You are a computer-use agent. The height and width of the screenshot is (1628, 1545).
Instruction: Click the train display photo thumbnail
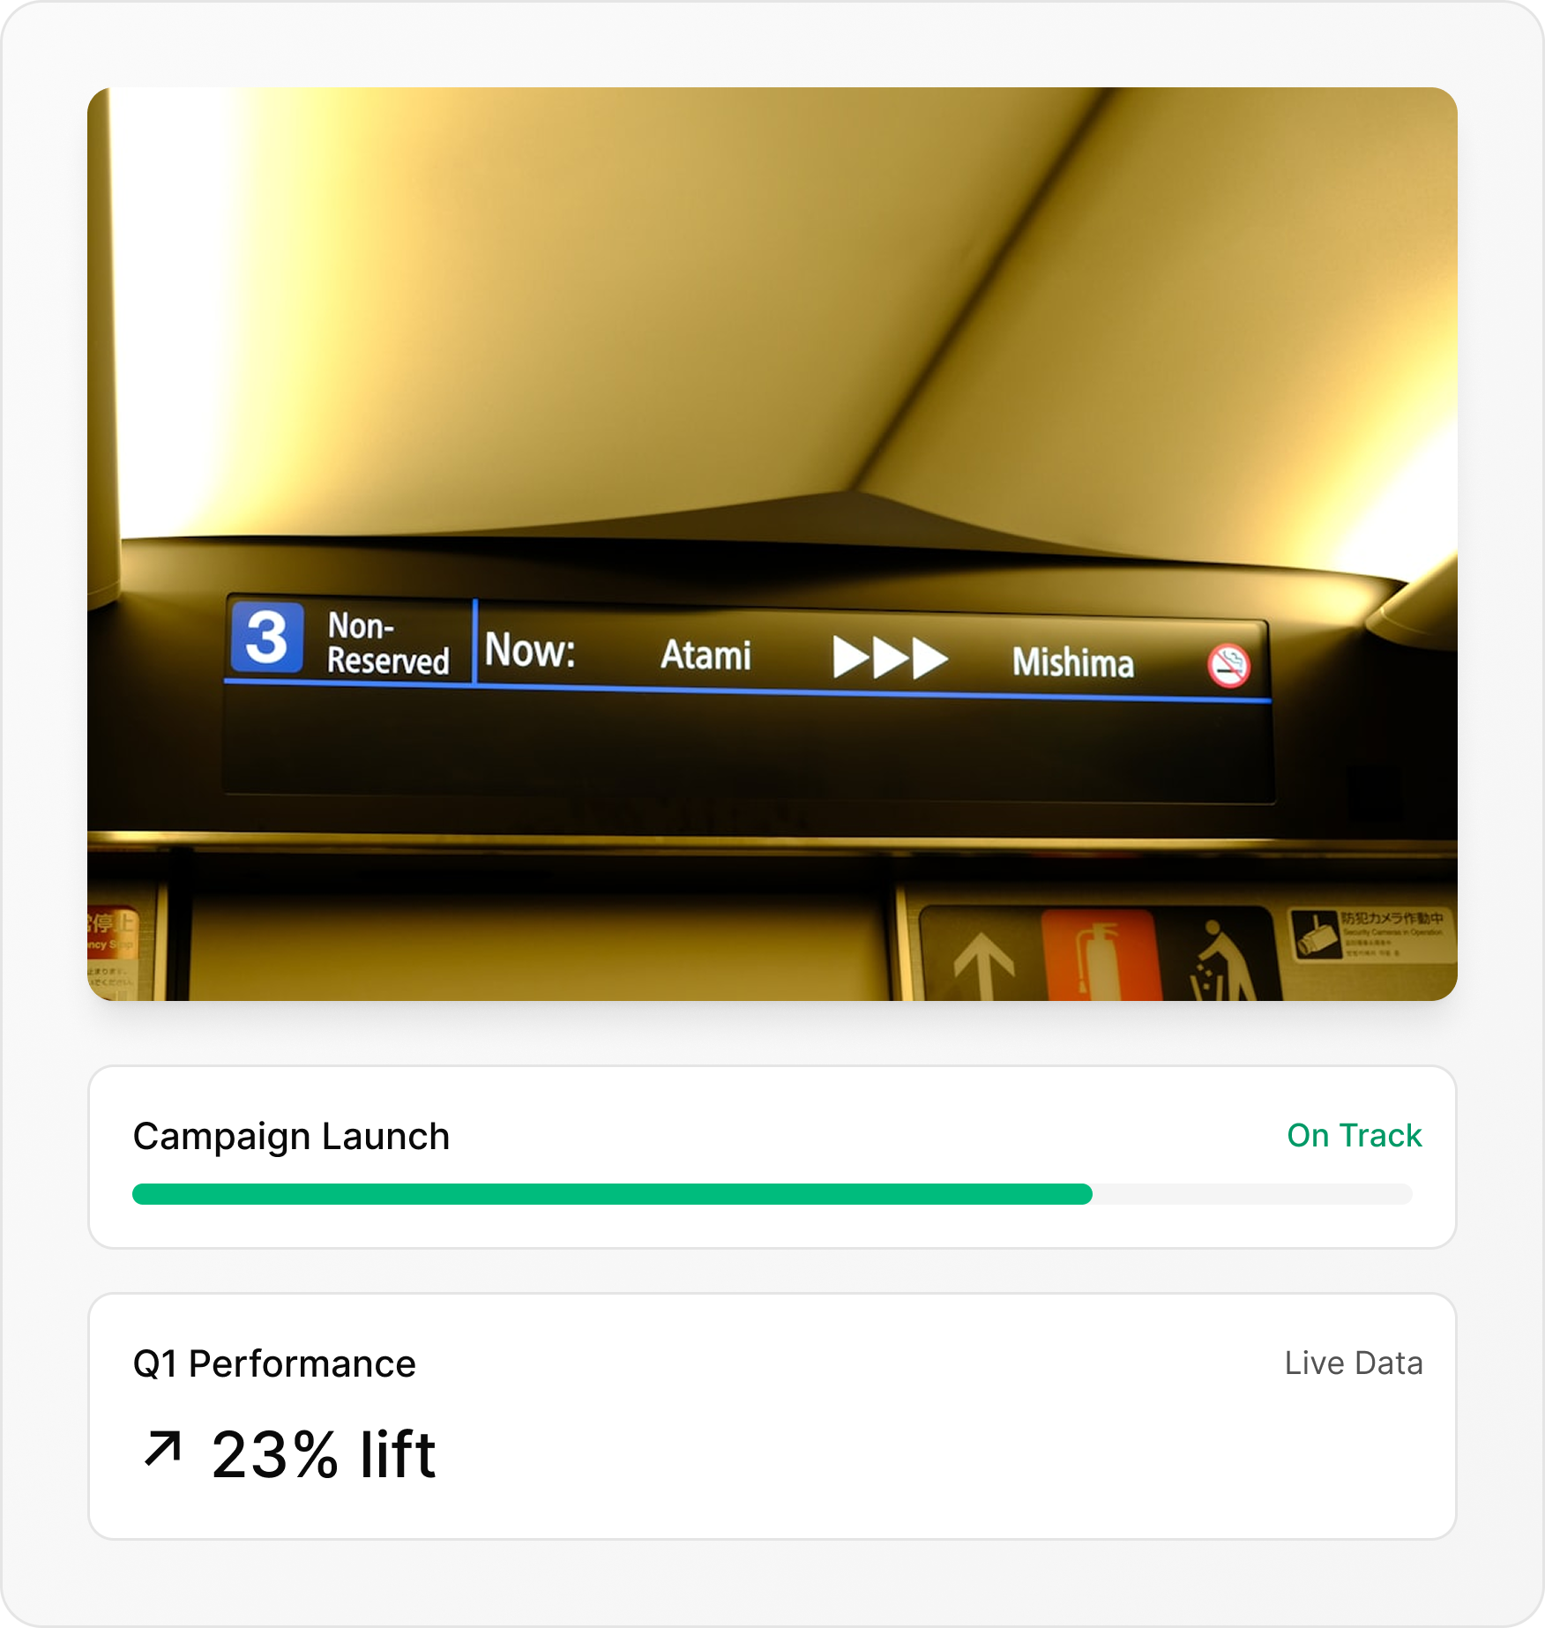[772, 543]
